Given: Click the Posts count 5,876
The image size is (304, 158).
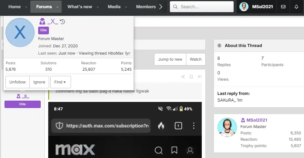Looking at the screenshot, I should [x=11, y=69].
